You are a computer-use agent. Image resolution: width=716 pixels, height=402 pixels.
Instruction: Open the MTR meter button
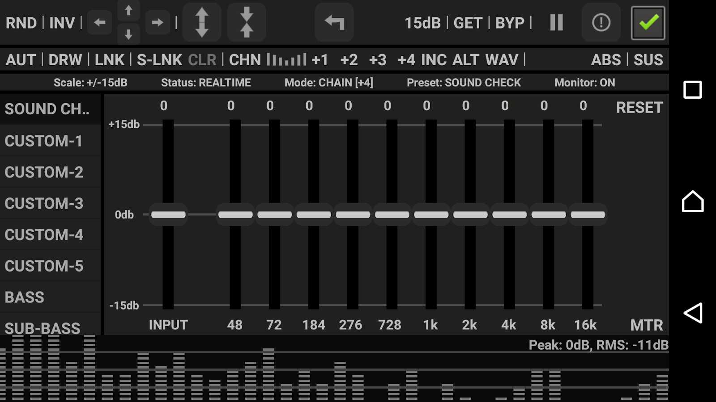click(647, 325)
